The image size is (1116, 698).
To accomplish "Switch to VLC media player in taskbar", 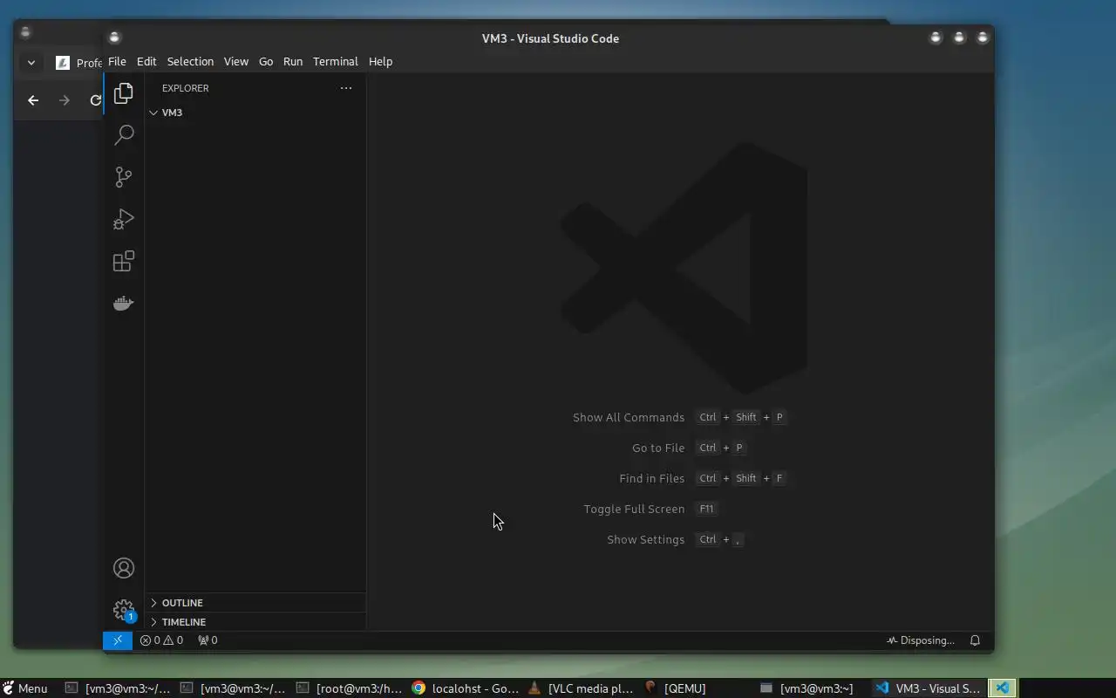I will click(x=582, y=688).
